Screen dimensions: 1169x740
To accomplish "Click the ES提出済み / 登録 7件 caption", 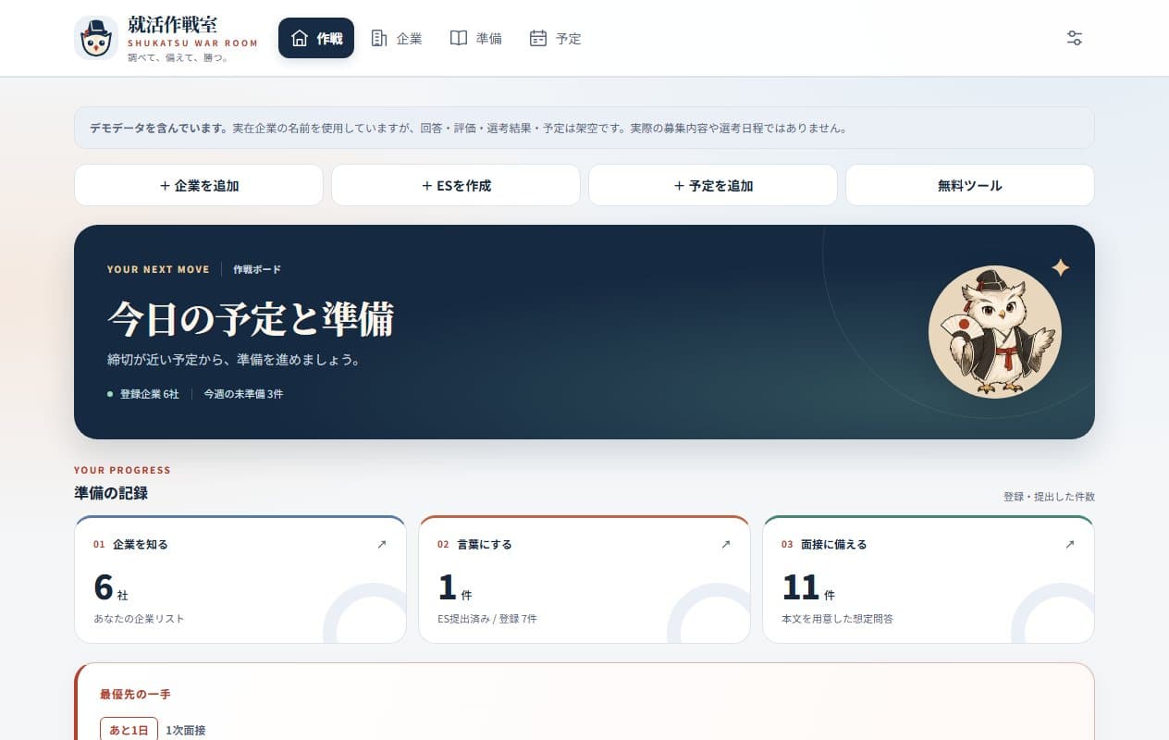I will [x=487, y=619].
